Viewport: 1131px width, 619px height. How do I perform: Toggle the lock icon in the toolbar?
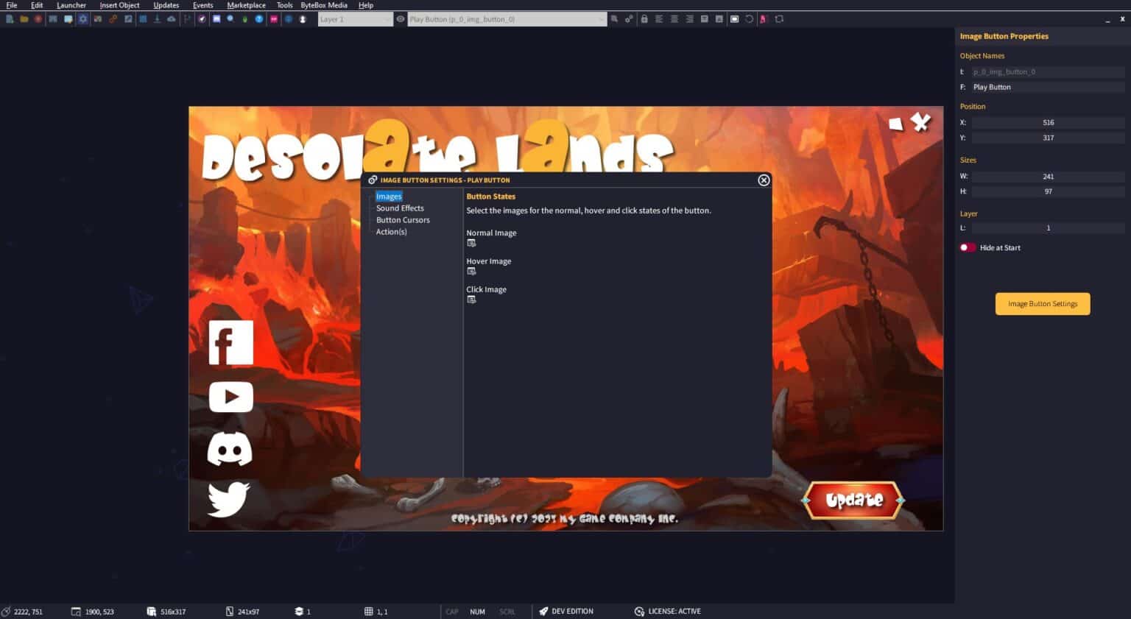click(x=644, y=19)
